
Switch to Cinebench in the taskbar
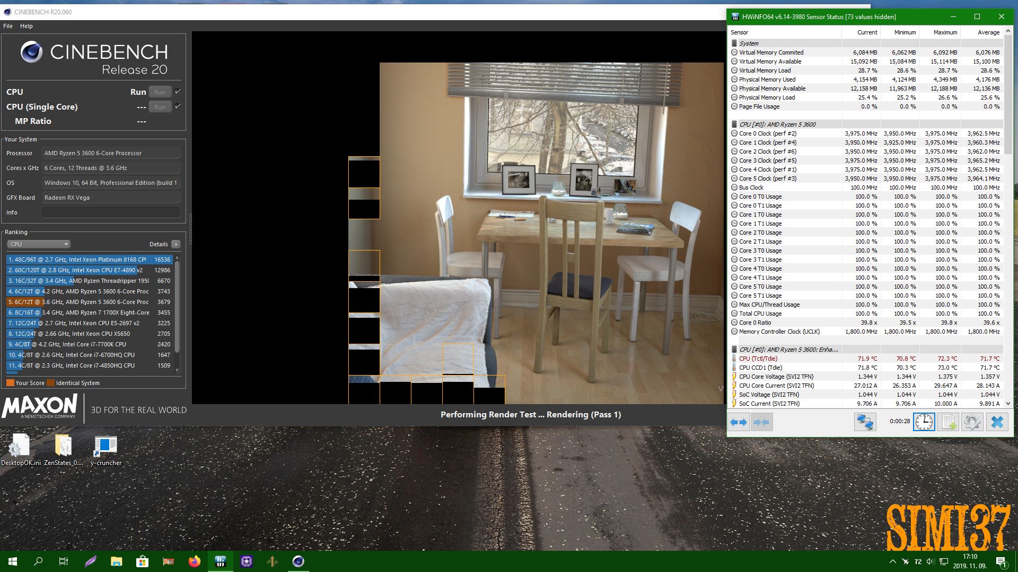click(298, 561)
